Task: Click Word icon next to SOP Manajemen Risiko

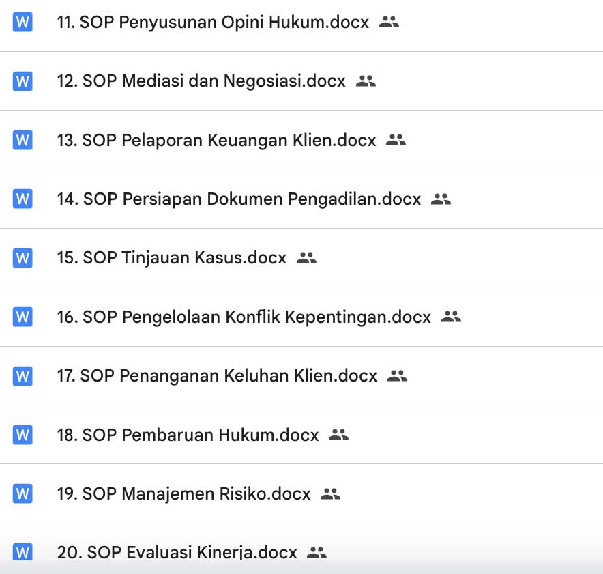Action: 23,493
